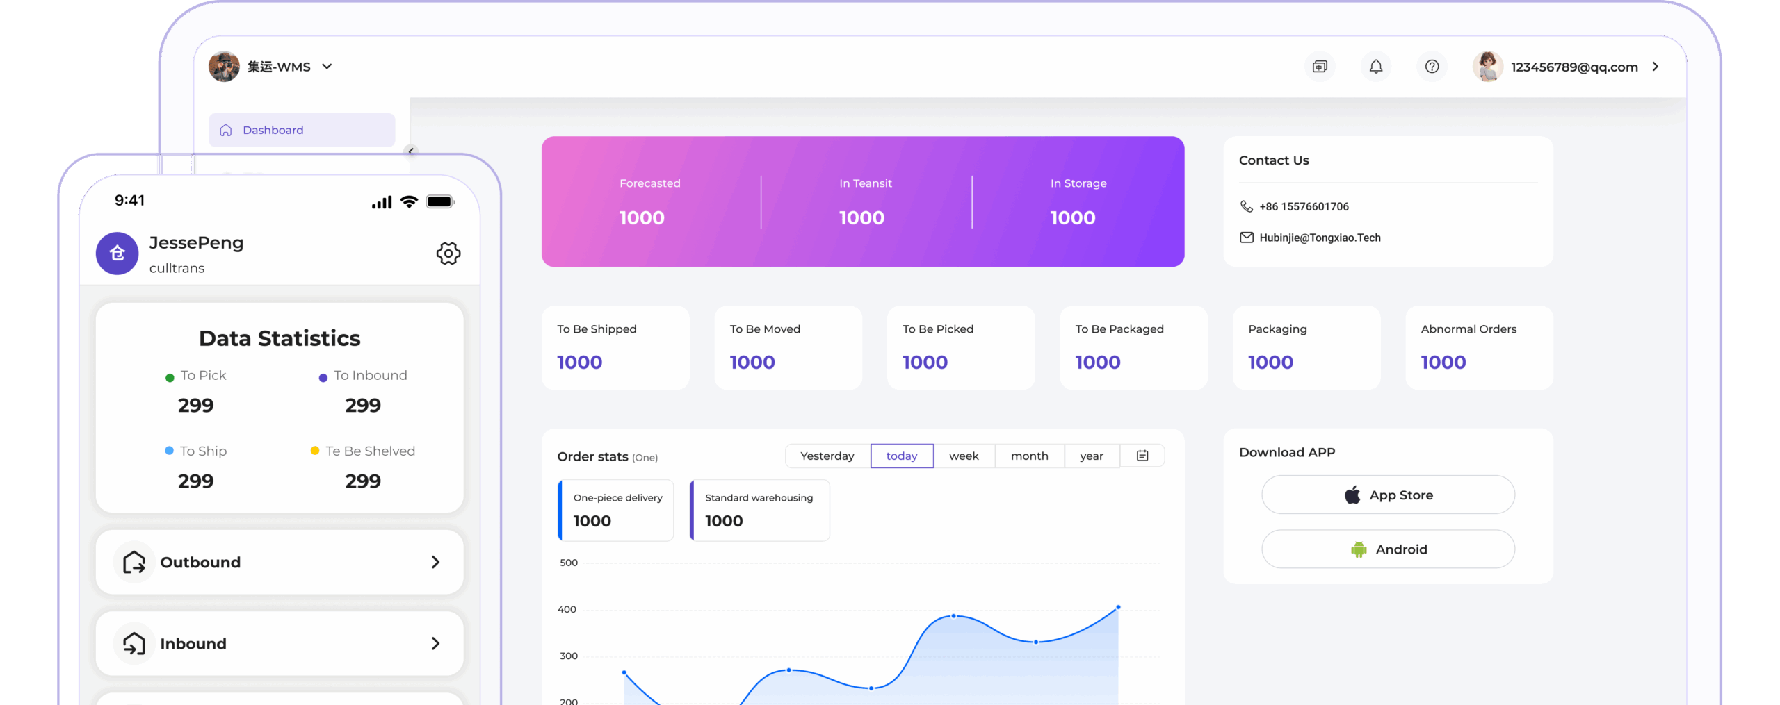This screenshot has width=1780, height=705.
Task: Click the green Android robot icon
Action: (1359, 549)
